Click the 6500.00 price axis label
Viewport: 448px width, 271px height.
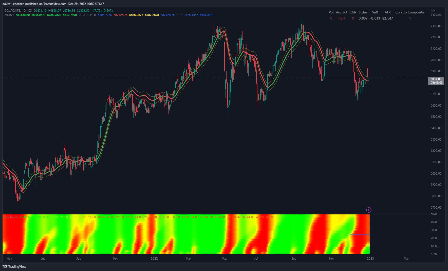436,117
